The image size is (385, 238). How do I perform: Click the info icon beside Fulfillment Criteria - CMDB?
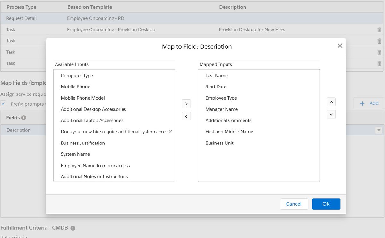click(x=73, y=228)
